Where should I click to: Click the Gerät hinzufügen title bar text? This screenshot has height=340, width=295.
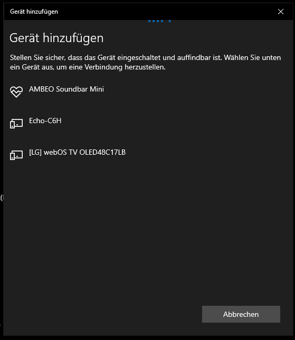[34, 12]
